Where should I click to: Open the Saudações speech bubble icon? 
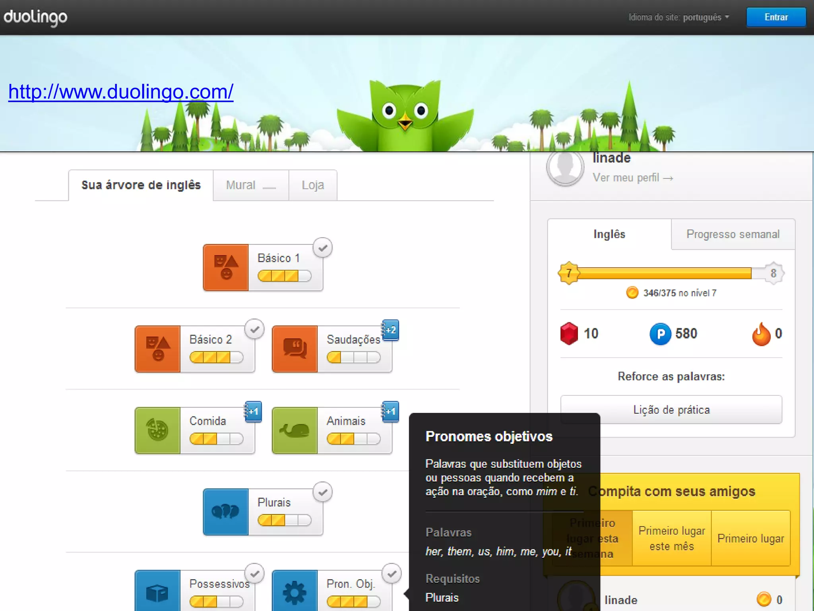[295, 349]
